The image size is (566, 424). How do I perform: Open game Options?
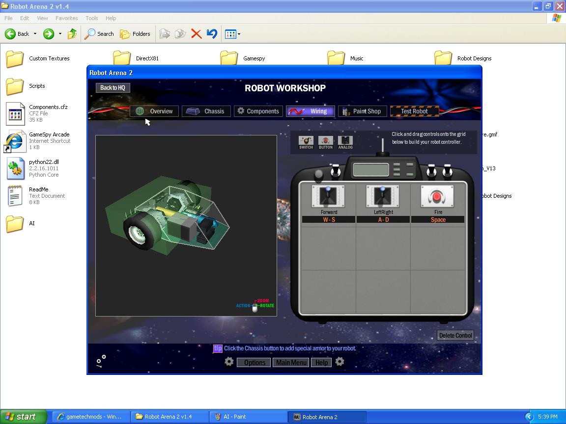[255, 362]
